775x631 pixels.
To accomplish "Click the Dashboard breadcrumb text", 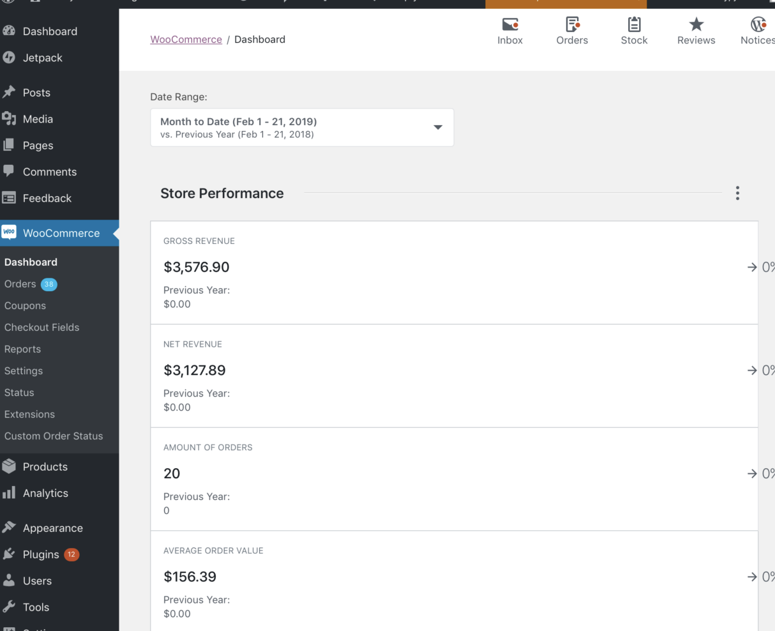I will pyautogui.click(x=260, y=40).
